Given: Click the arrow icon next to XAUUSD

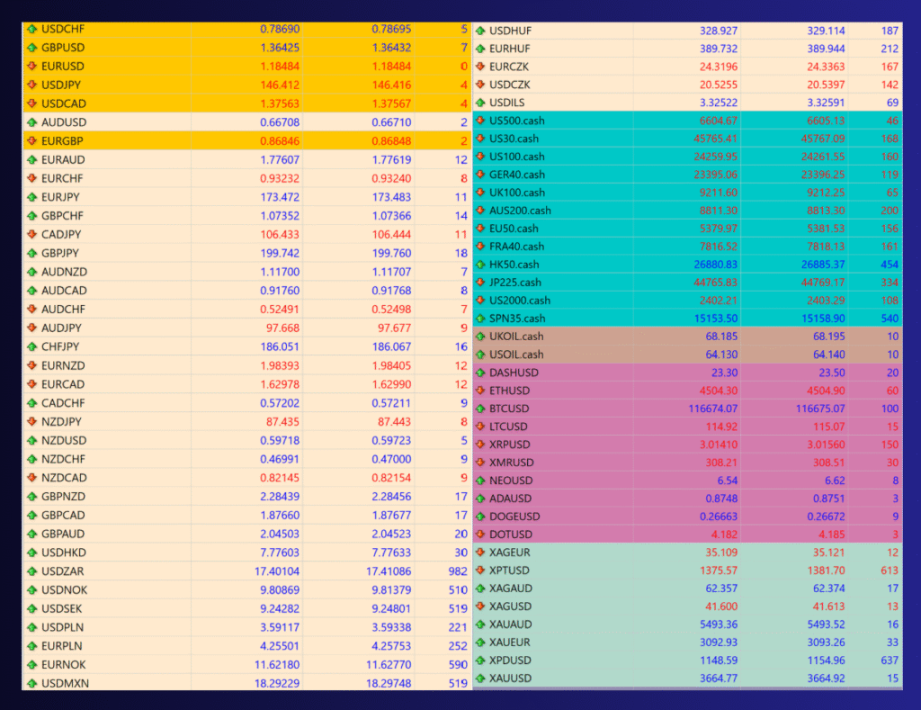Looking at the screenshot, I should tap(480, 679).
